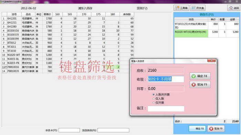Viewport: 241px width, 135px height.
Task: Click the 收现 cash received field
Action: click(166, 79)
